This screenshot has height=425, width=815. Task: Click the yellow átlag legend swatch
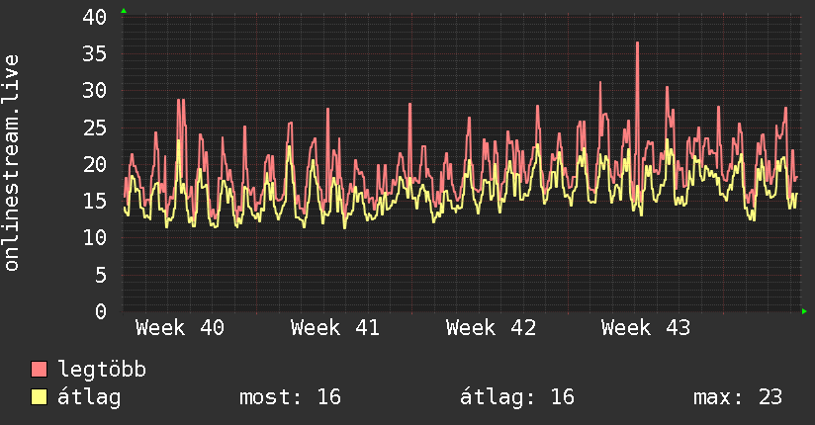point(39,396)
